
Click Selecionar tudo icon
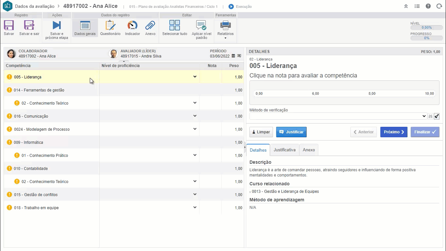[175, 25]
